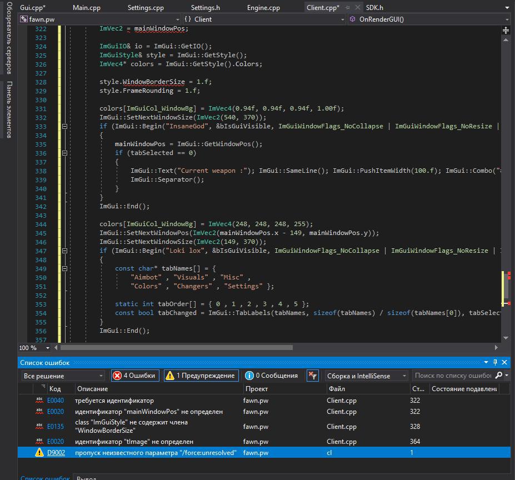This screenshot has width=515, height=480.
Task: Close the Client.cpp tab
Action: (357, 8)
